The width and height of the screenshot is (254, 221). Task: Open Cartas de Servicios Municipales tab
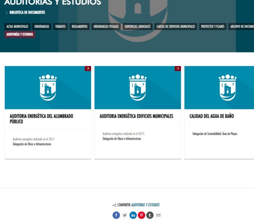pos(176,27)
